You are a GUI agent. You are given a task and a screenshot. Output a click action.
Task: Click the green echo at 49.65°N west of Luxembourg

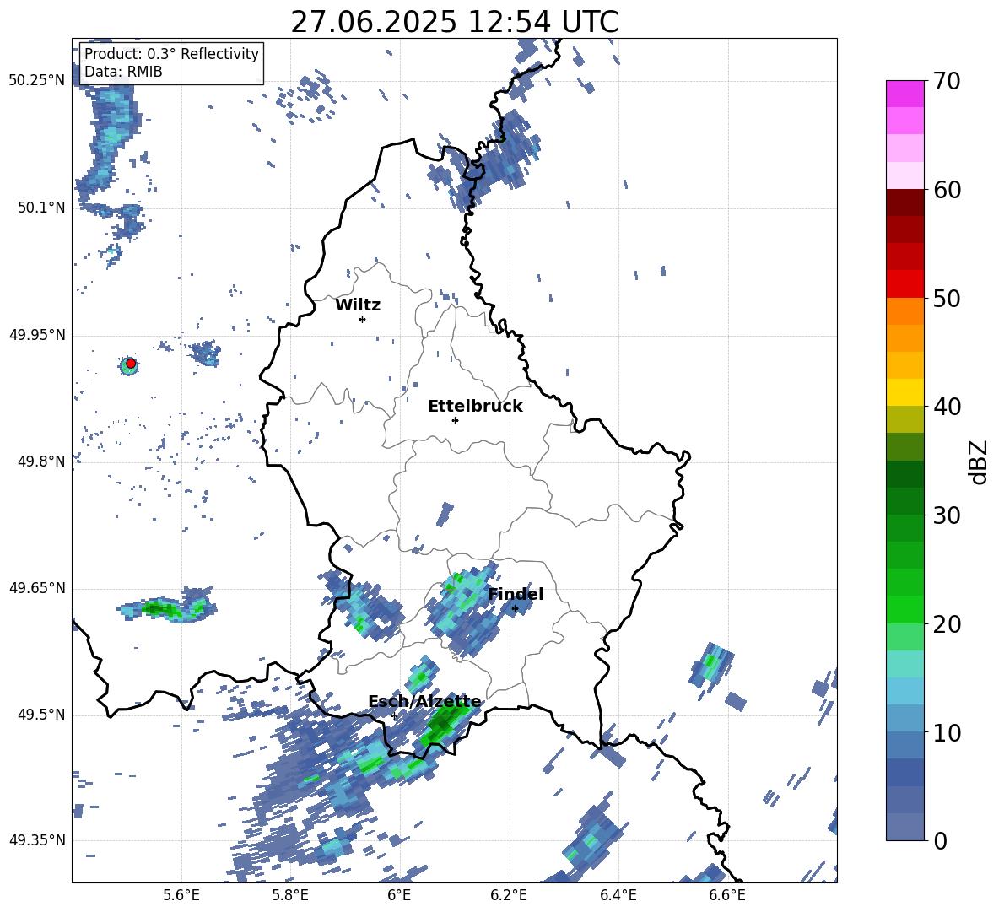(x=167, y=607)
